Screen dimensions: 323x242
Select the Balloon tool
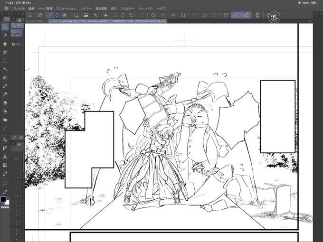[x=5, y=183]
